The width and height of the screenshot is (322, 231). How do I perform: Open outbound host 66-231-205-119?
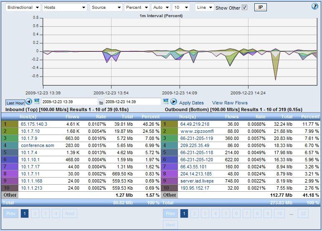coord(197,138)
